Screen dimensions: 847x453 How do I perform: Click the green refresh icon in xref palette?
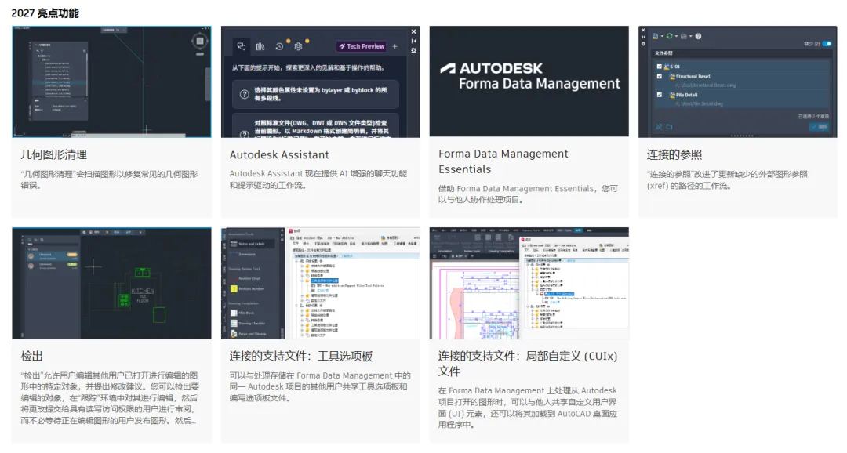(x=669, y=36)
